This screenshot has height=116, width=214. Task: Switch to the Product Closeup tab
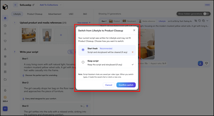[35, 14]
